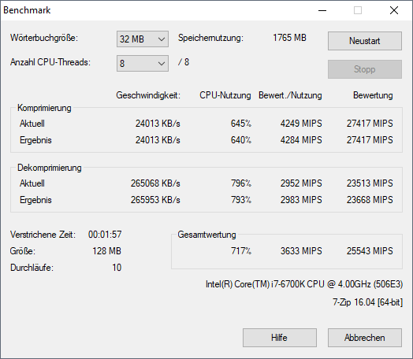Select the 32 MB dictionary size combo box

[143, 39]
